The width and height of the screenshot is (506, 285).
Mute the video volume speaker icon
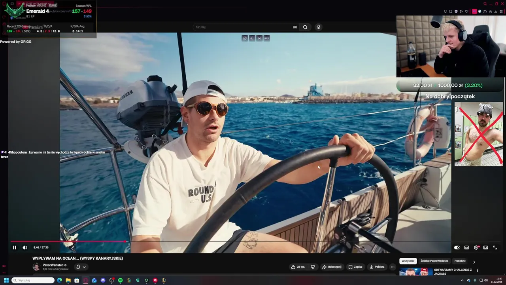[25, 247]
